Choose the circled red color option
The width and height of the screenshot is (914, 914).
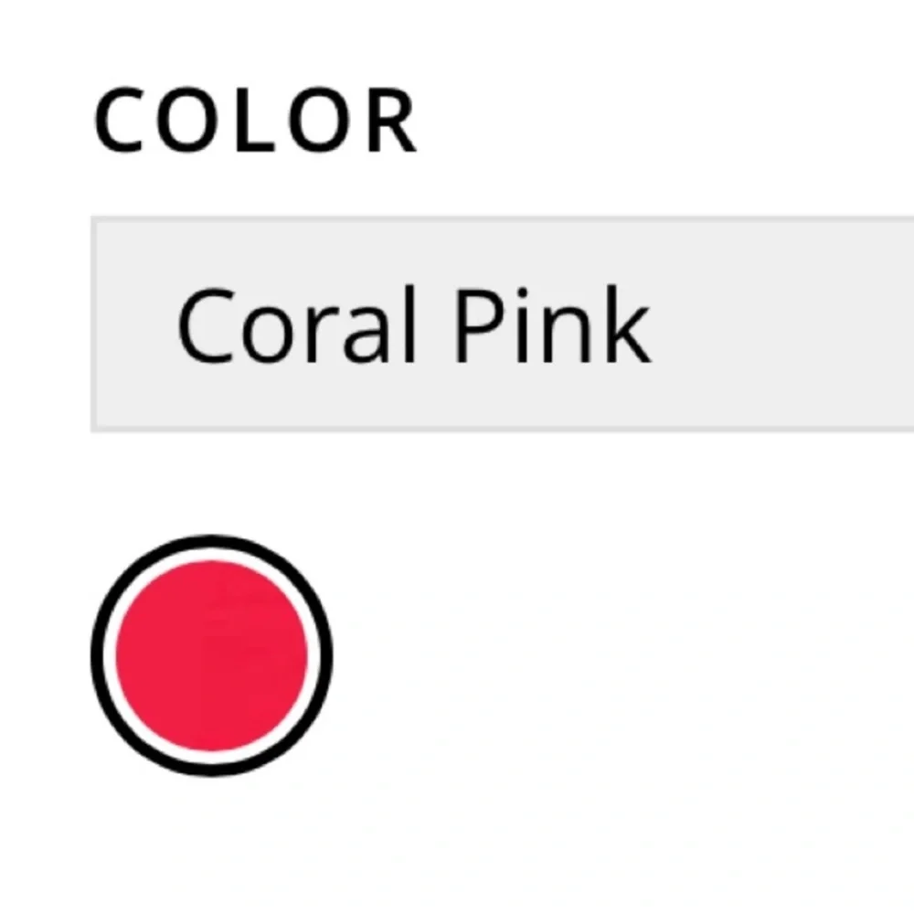pyautogui.click(x=212, y=655)
